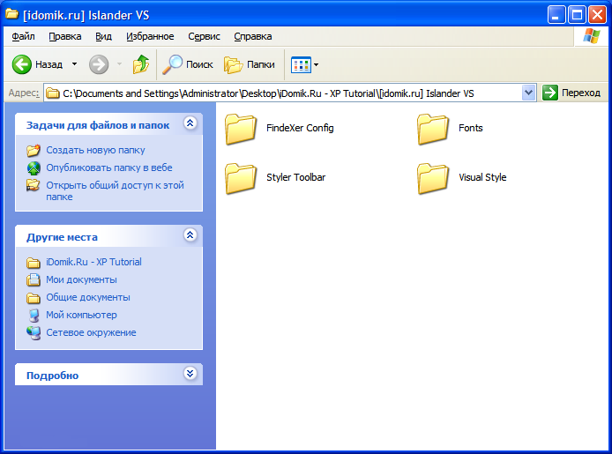Click the grayed-out forward arrow button
612x454 pixels.
coord(99,64)
